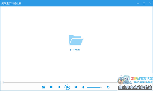Click the large center folder icon
Screen dimensions: 153x91
[76, 40]
